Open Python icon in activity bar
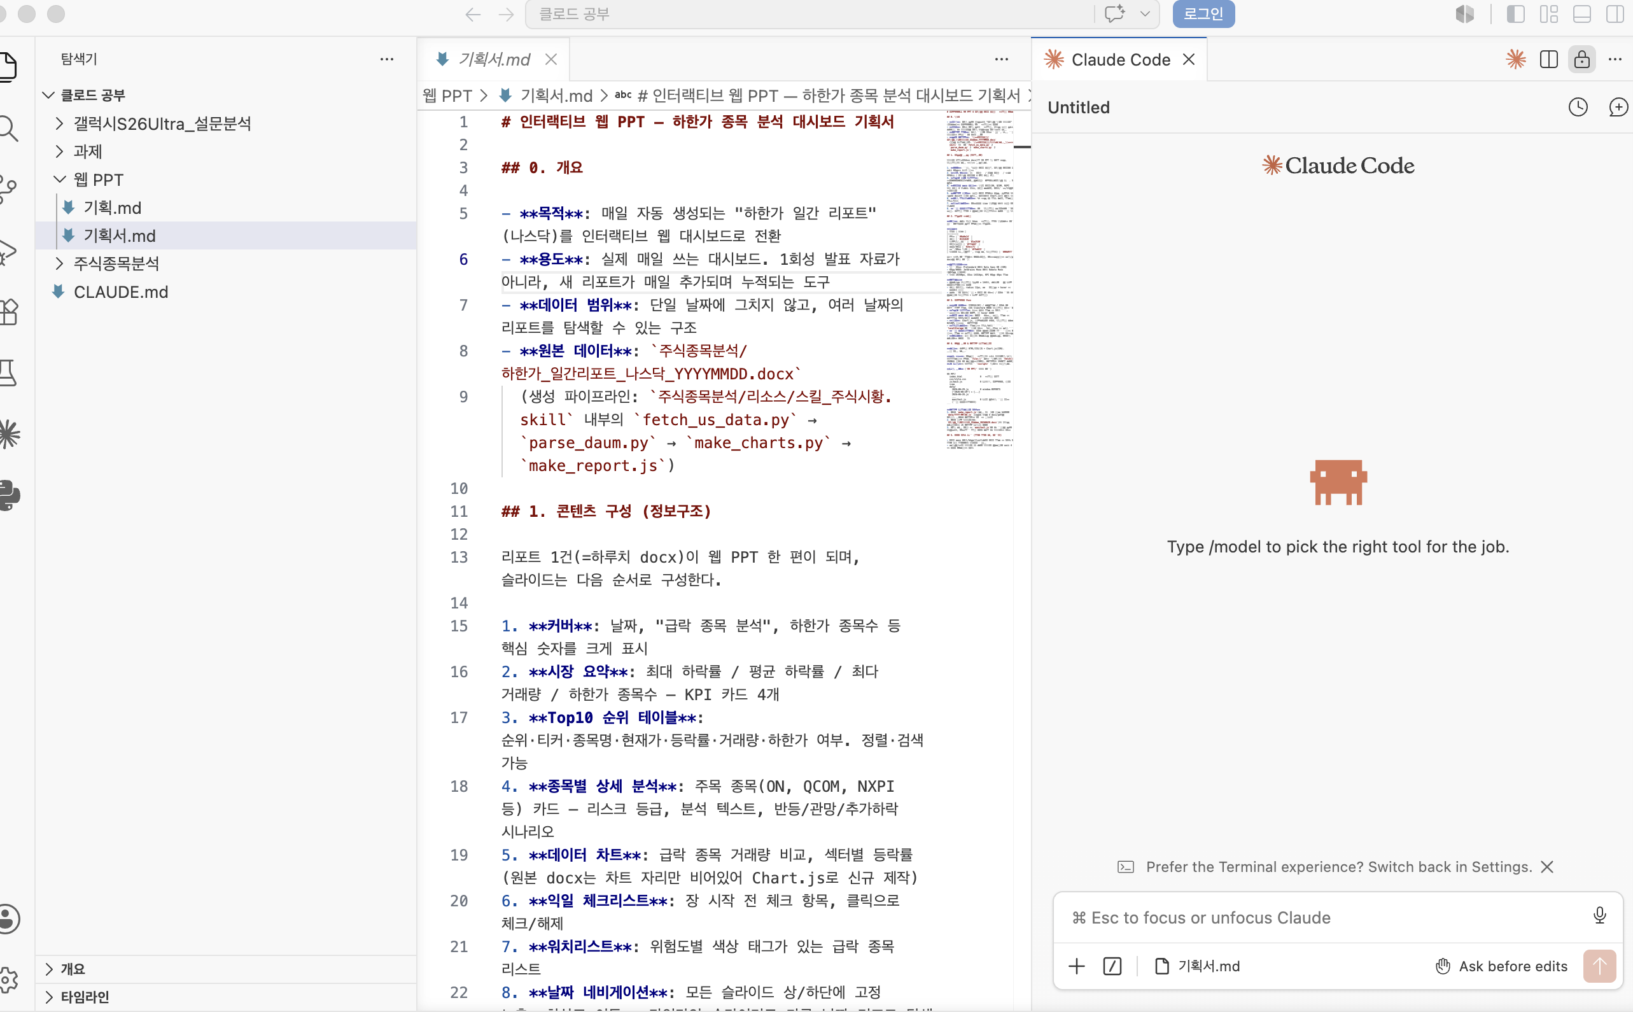The height and width of the screenshot is (1012, 1633). point(8,496)
